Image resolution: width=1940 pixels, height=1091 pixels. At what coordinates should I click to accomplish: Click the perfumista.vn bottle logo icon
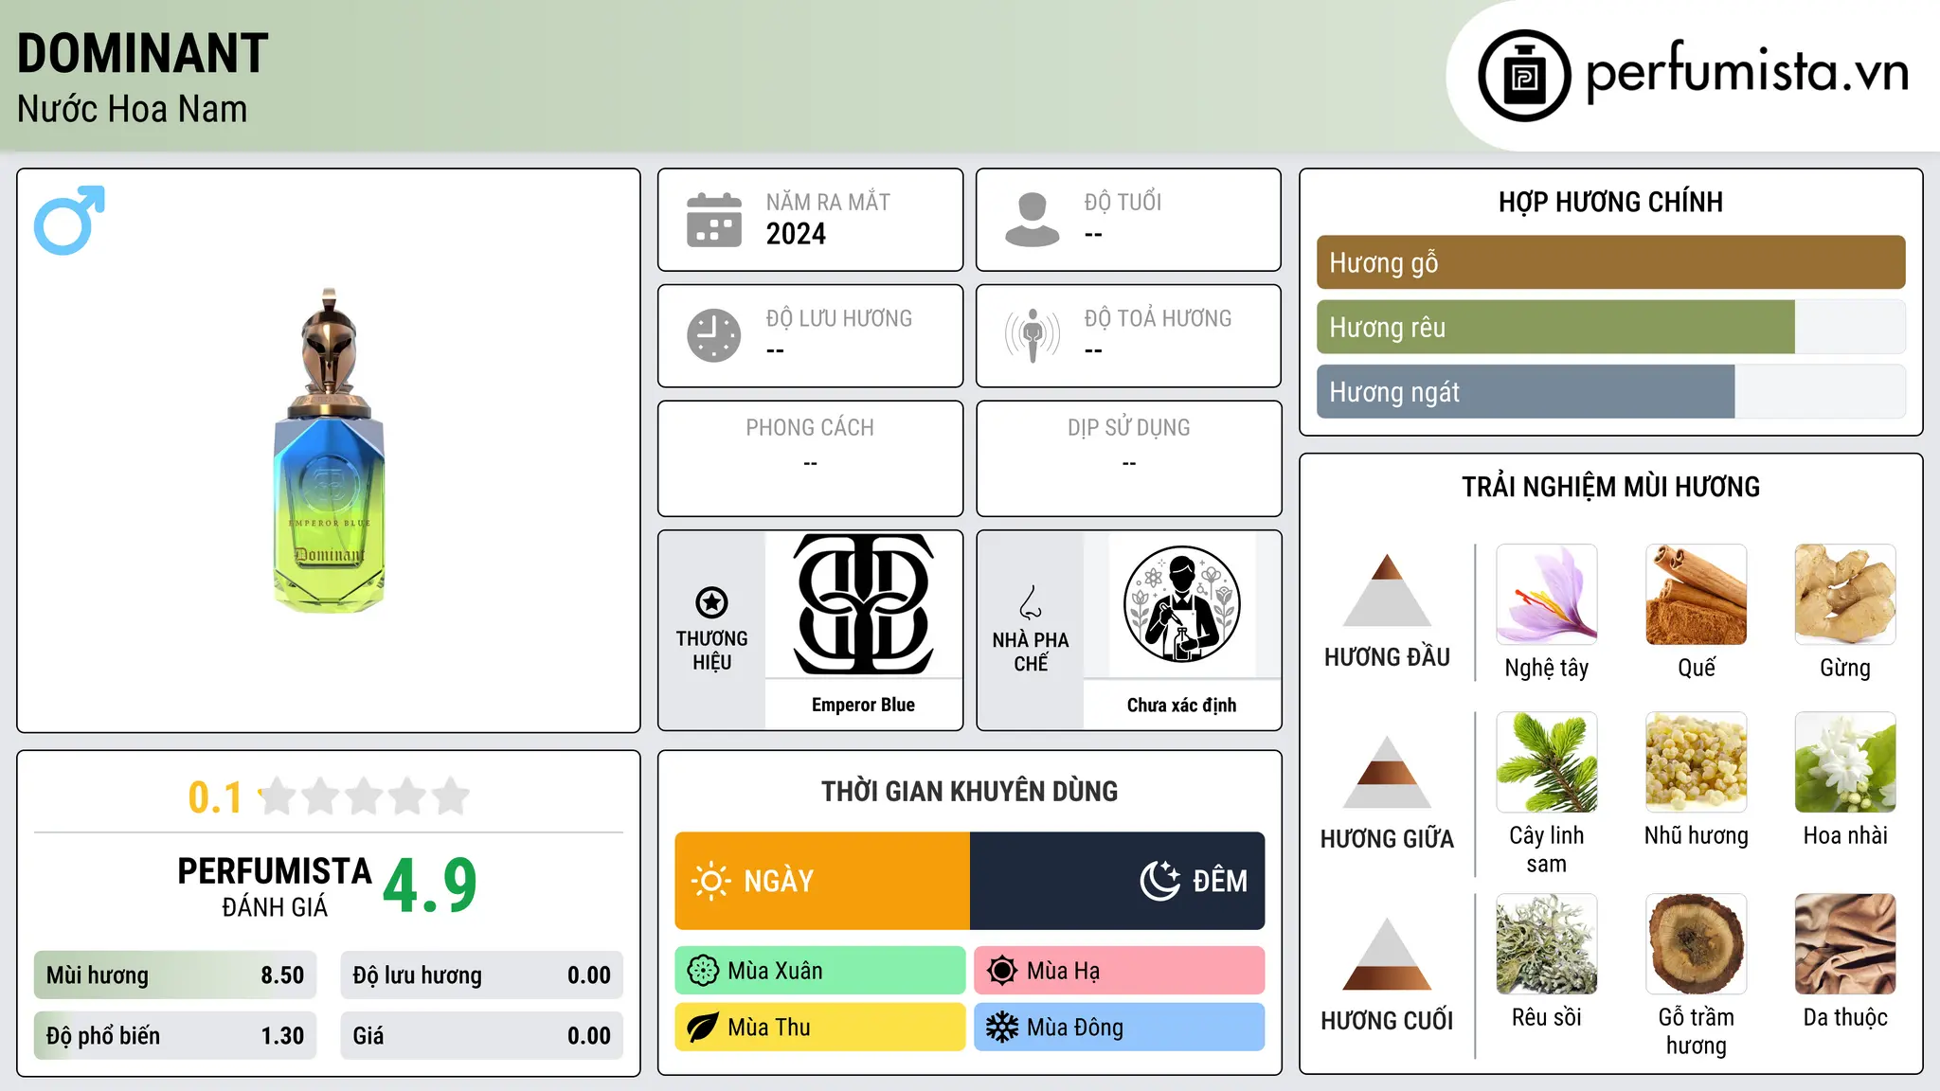point(1524,76)
